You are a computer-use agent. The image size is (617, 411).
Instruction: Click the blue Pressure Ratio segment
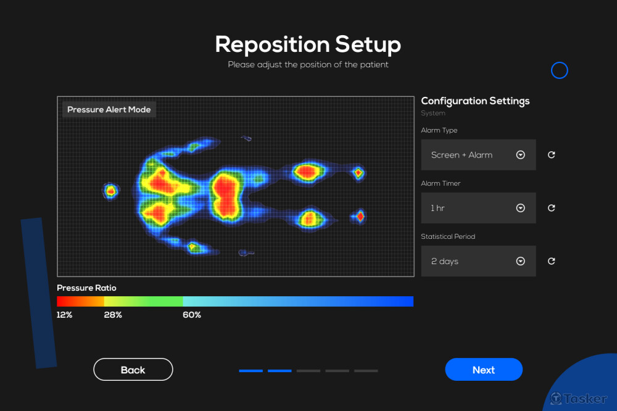point(298,301)
